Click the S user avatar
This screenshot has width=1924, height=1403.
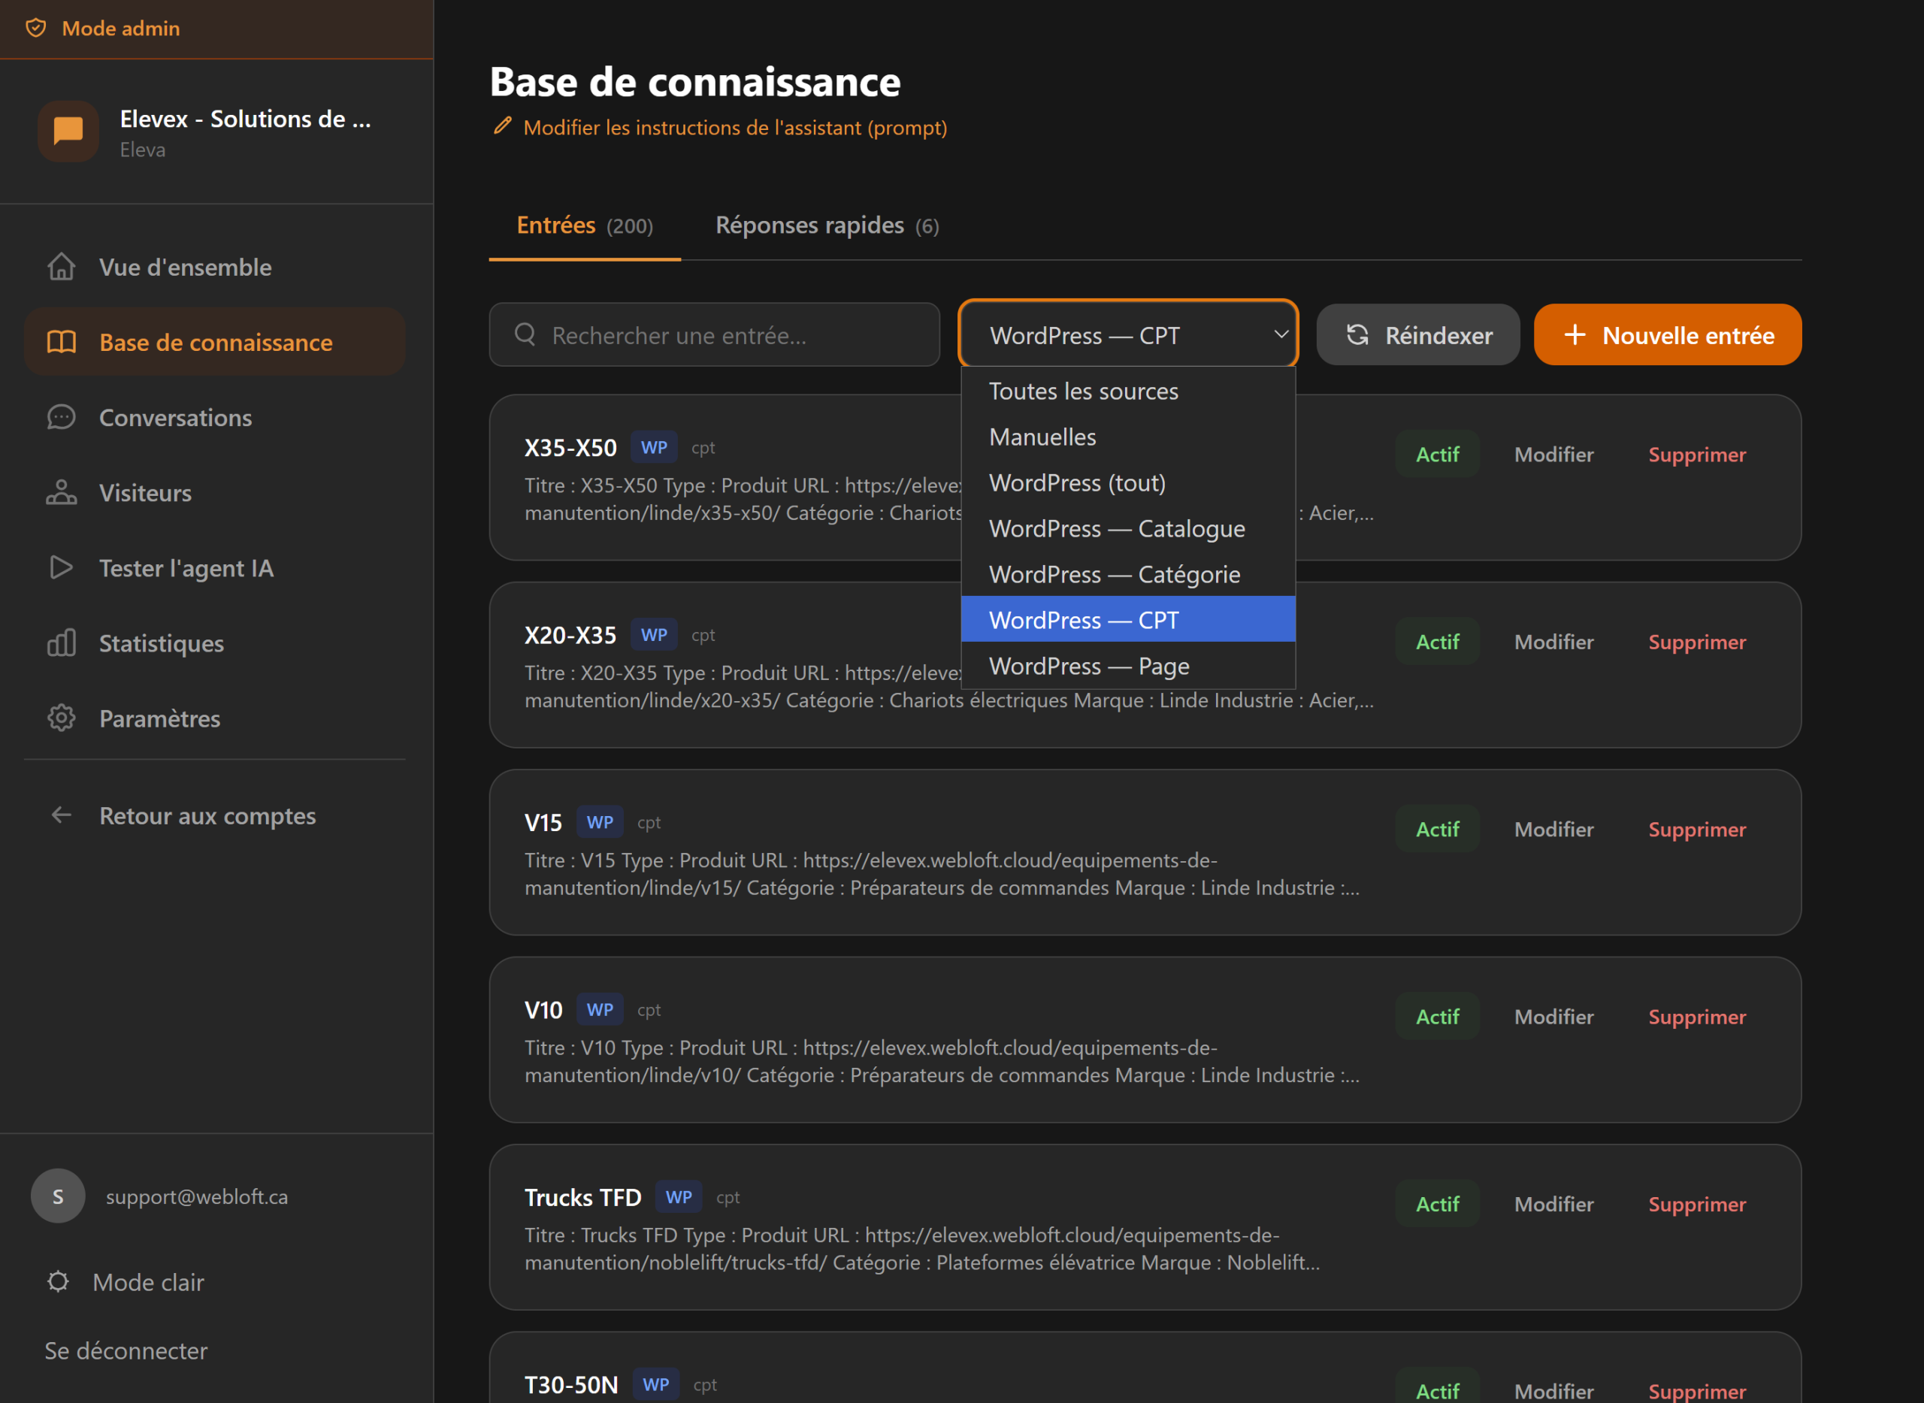[x=58, y=1196]
